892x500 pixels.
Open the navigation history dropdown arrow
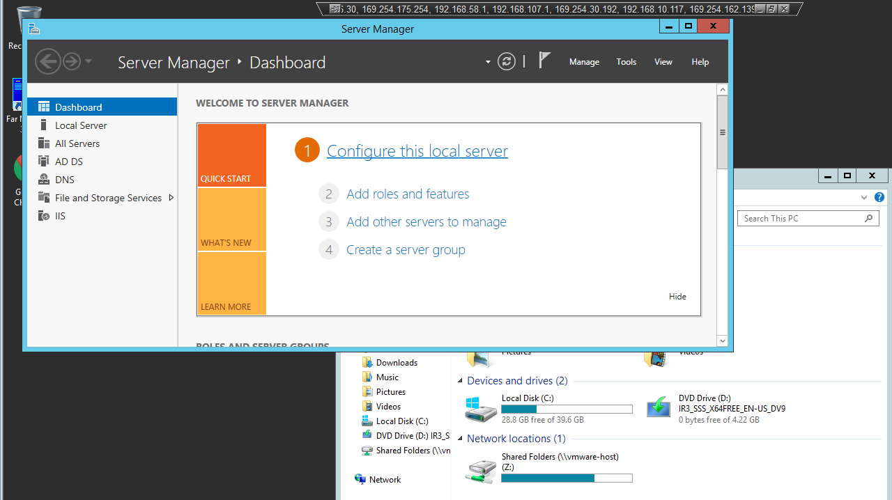[88, 62]
